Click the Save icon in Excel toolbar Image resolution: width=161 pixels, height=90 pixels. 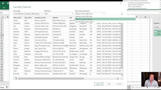point(3,3)
